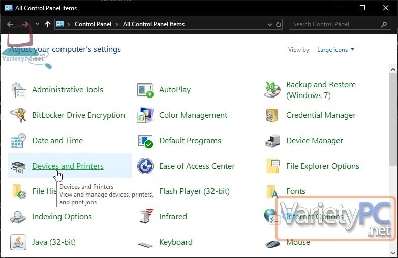This screenshot has width=398, height=258.
Task: Click the Keyboard icon
Action: [x=145, y=245]
